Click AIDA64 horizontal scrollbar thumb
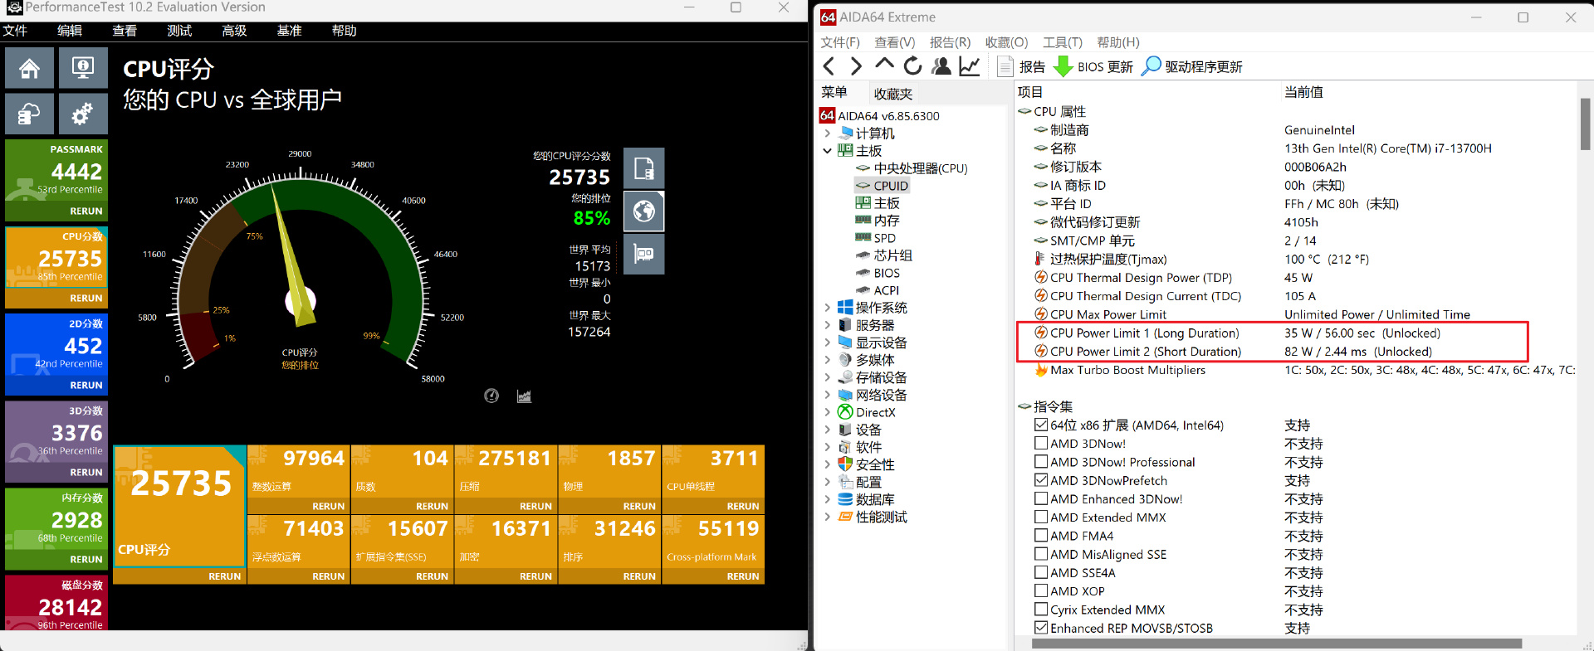 coord(1278,644)
